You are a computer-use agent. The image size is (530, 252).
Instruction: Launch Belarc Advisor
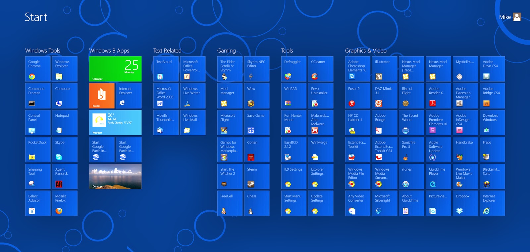coord(38,203)
